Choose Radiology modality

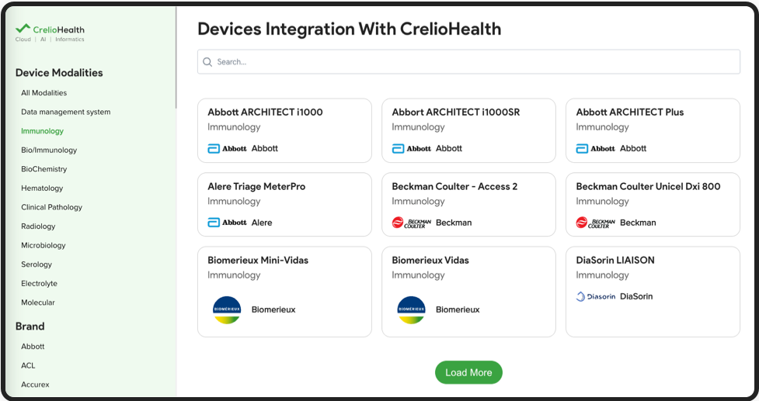point(38,226)
